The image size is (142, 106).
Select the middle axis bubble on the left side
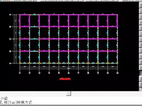tap(10, 39)
